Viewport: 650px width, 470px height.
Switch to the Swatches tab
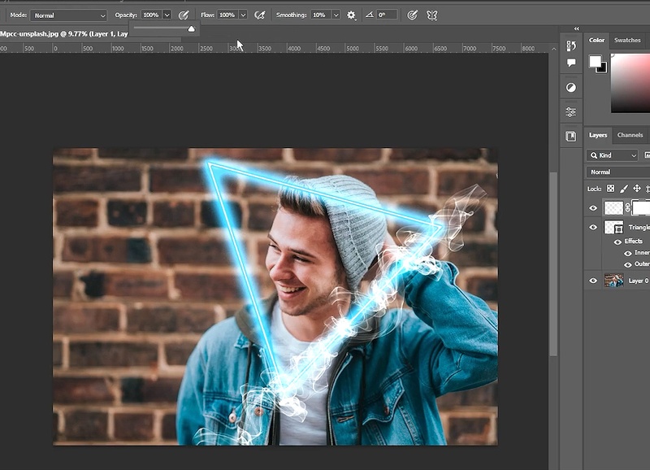tap(627, 40)
